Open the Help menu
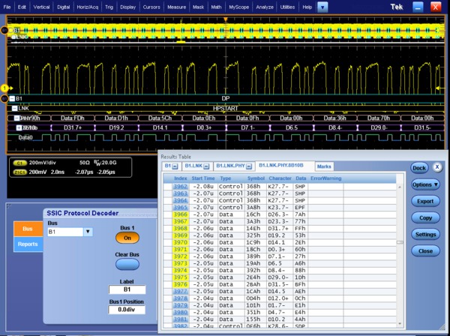The image size is (450, 336). pyautogui.click(x=307, y=7)
